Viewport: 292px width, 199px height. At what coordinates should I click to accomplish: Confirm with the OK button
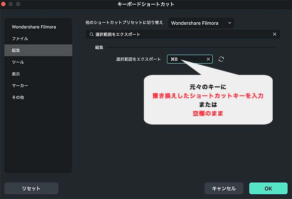click(268, 188)
